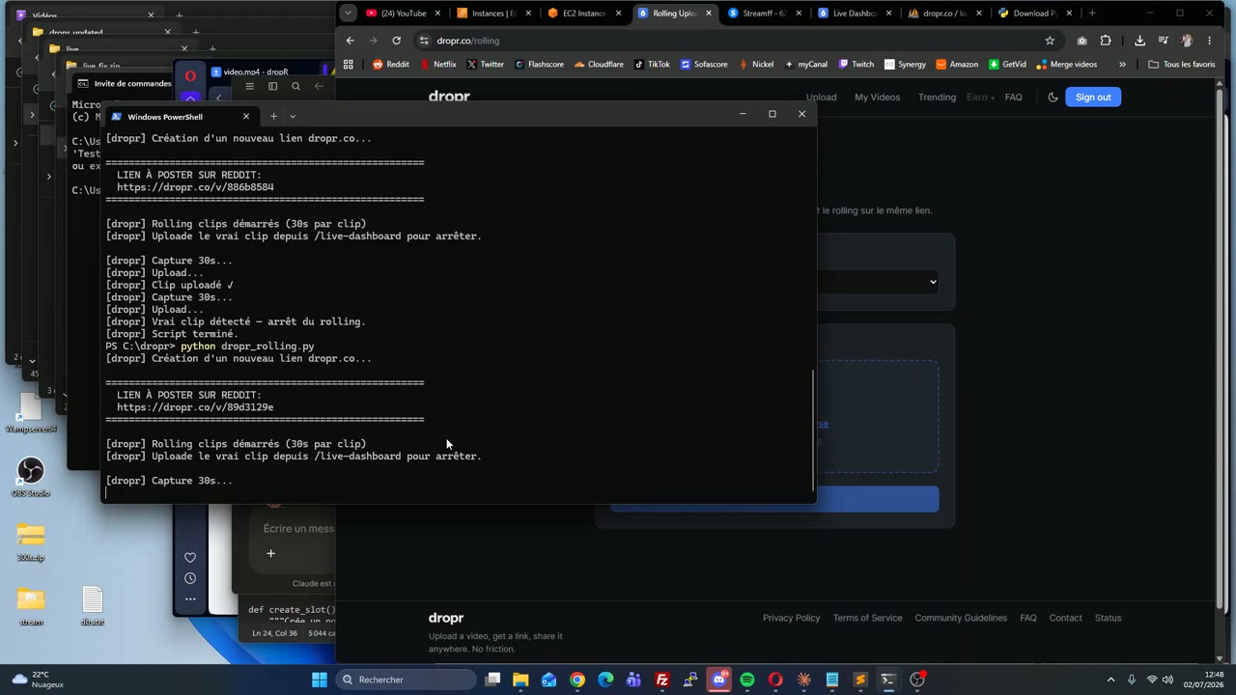Open the Chrome apps grid icon
This screenshot has height=695, width=1236.
point(349,65)
